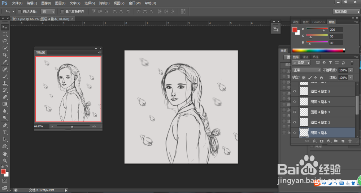Open the 组 auto-select dropdown
361x193 pixels.
click(x=48, y=12)
